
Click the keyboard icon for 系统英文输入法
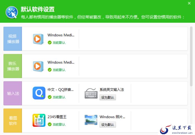click(x=91, y=93)
